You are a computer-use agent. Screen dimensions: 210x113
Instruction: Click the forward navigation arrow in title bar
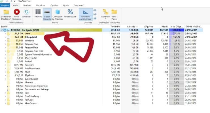(x=11, y=1)
